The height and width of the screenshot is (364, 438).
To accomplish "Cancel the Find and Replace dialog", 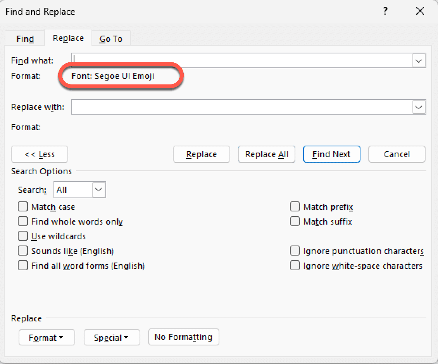I will click(397, 154).
